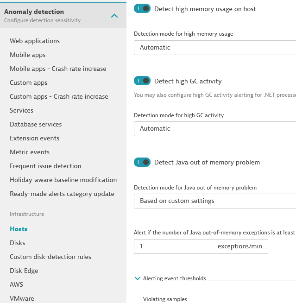The image size is (296, 303).
Task: Open Custom disk-detection rules
Action: click(50, 257)
